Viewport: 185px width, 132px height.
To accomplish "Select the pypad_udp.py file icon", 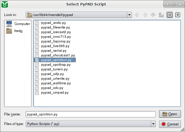I will tap(37, 74).
